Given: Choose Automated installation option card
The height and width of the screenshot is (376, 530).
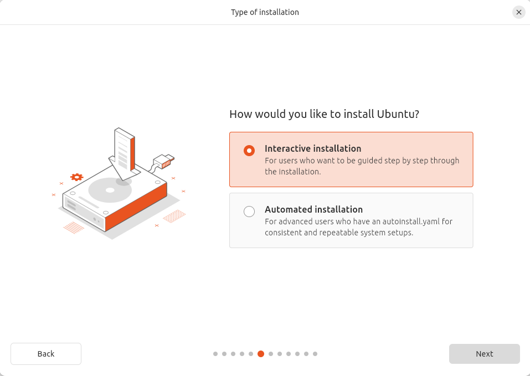Looking at the screenshot, I should point(351,220).
